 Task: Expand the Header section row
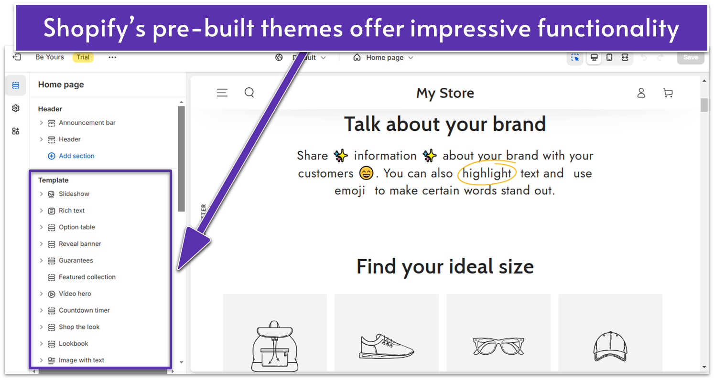click(x=41, y=139)
